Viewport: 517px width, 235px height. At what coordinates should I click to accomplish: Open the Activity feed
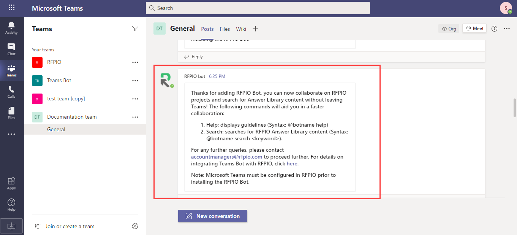[11, 28]
